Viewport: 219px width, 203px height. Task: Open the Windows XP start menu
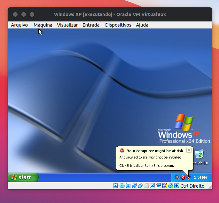point(23,177)
